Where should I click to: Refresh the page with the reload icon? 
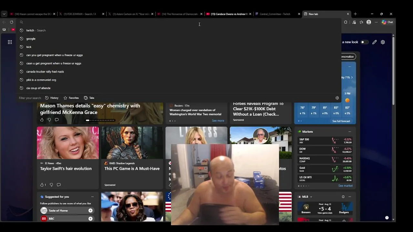(12, 22)
